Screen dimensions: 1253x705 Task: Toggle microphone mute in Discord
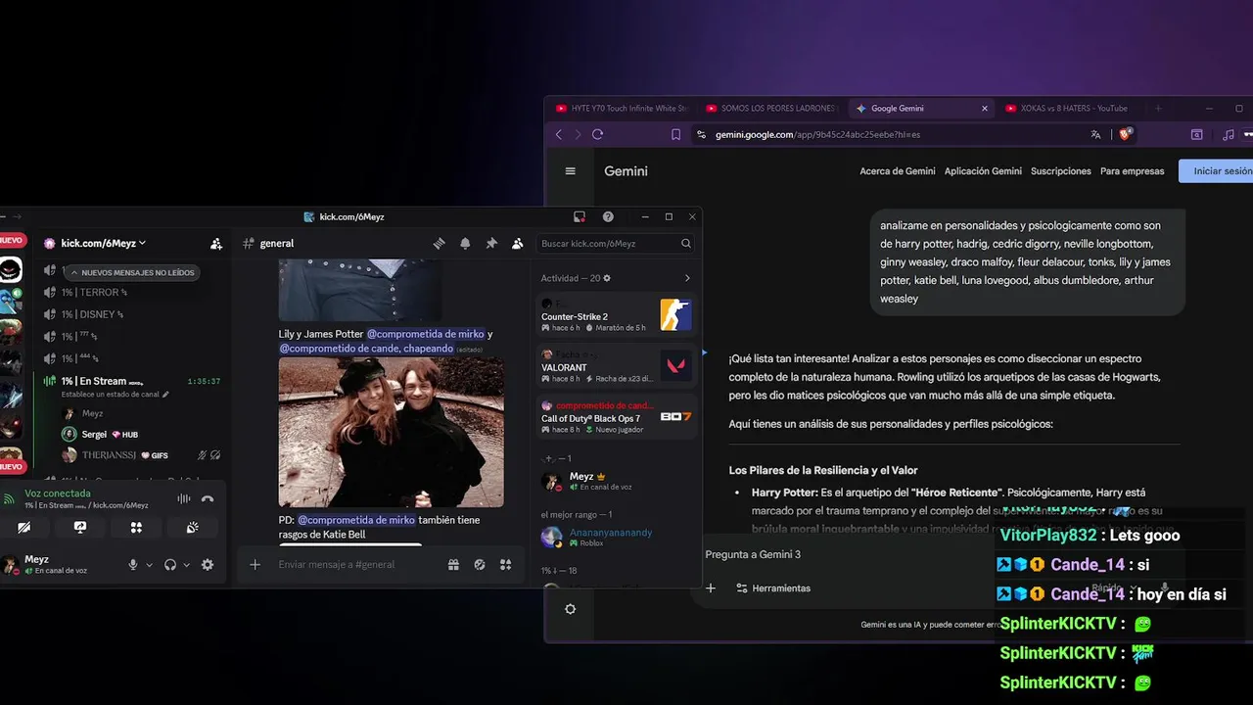(133, 565)
